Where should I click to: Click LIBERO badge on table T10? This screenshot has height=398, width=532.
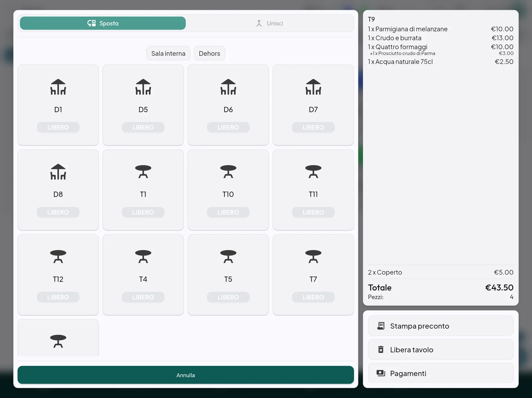[228, 212]
